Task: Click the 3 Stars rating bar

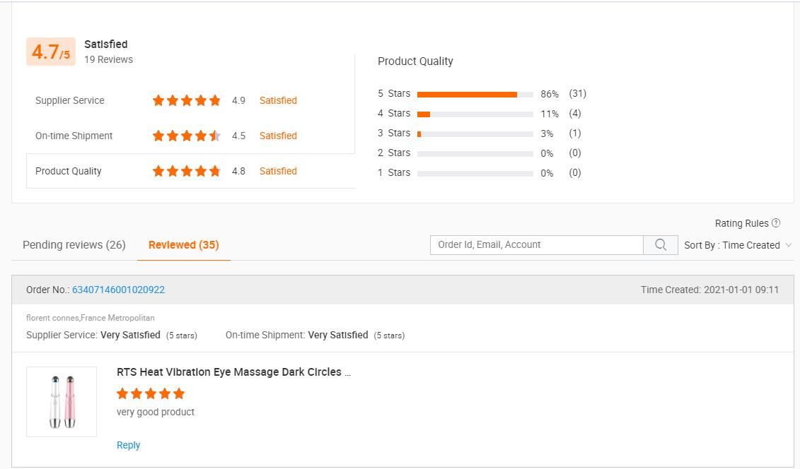Action: click(x=475, y=133)
